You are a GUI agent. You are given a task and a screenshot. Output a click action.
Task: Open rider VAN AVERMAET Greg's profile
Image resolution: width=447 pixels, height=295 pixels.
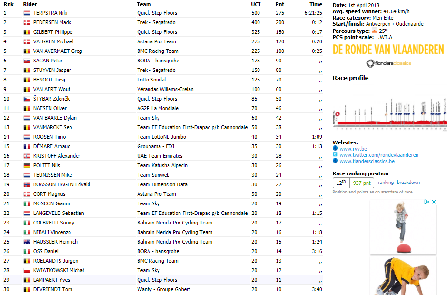point(58,51)
